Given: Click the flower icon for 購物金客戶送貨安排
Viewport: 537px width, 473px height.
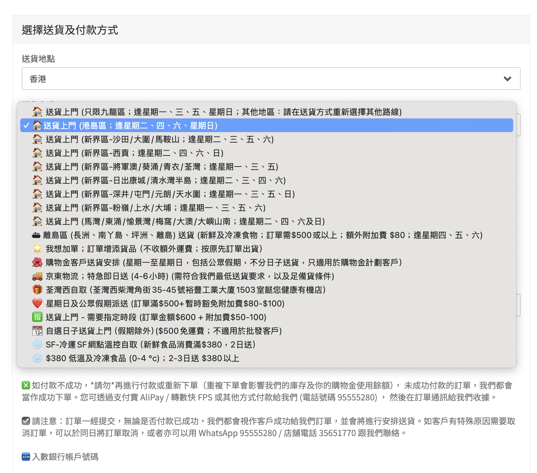Looking at the screenshot, I should point(37,262).
